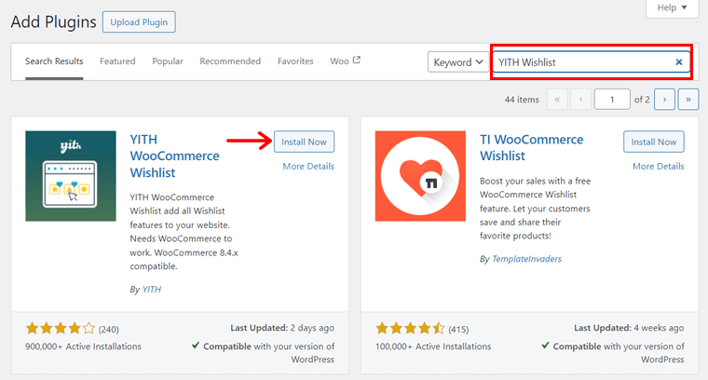Image resolution: width=708 pixels, height=380 pixels.
Task: Open the Keyword search type dropdown
Action: [x=457, y=62]
